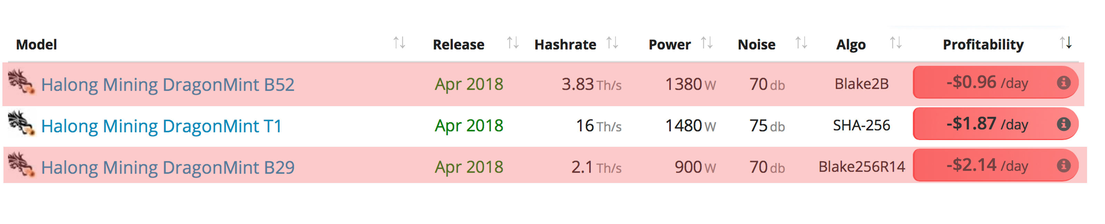Viewport: 1105px width, 224px height.
Task: Click the red -$1.87 /day profitability badge
Action: [x=987, y=124]
